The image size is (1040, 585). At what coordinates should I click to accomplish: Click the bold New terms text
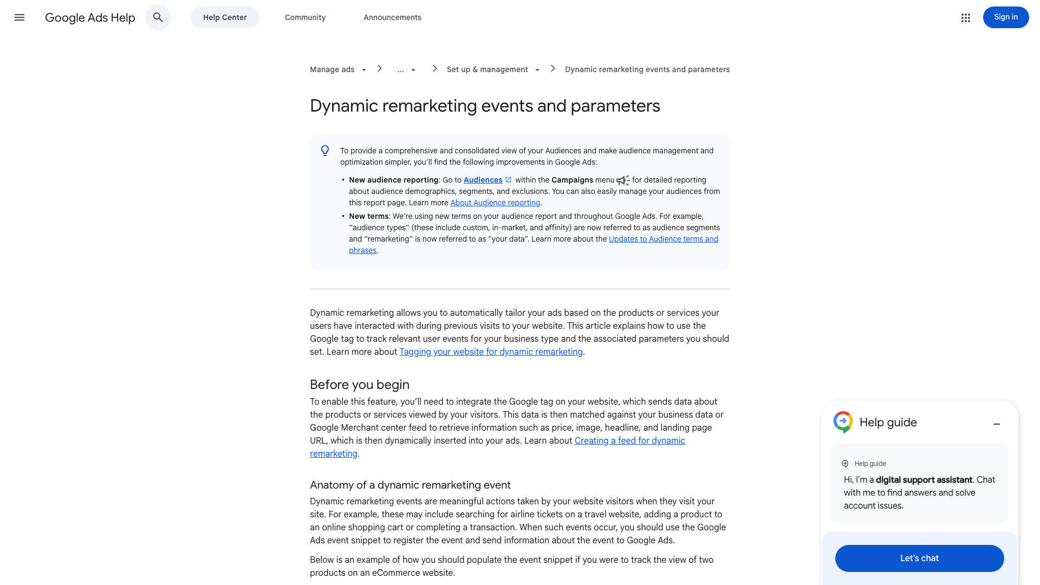pos(368,216)
